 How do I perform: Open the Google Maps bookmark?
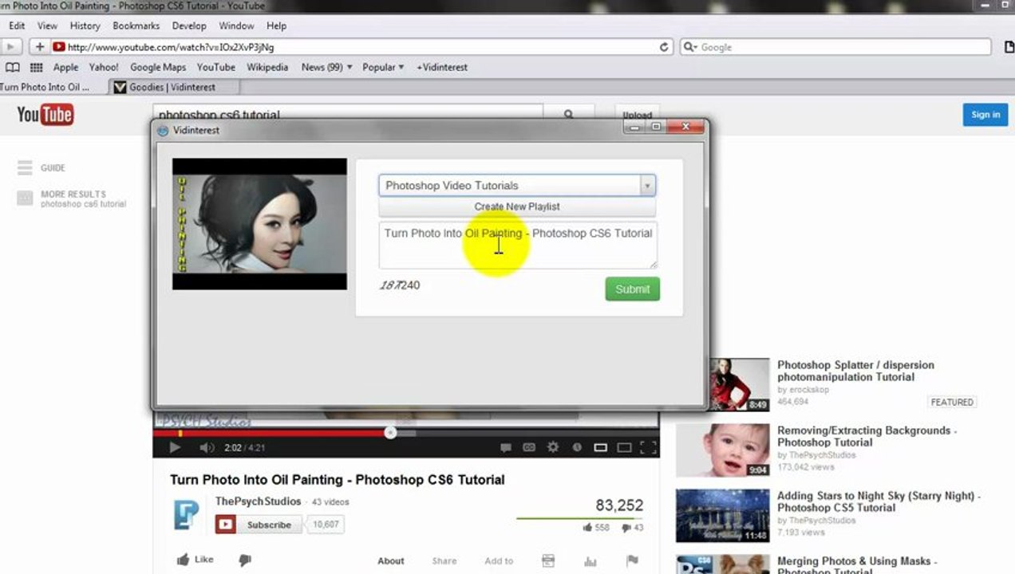(x=158, y=67)
